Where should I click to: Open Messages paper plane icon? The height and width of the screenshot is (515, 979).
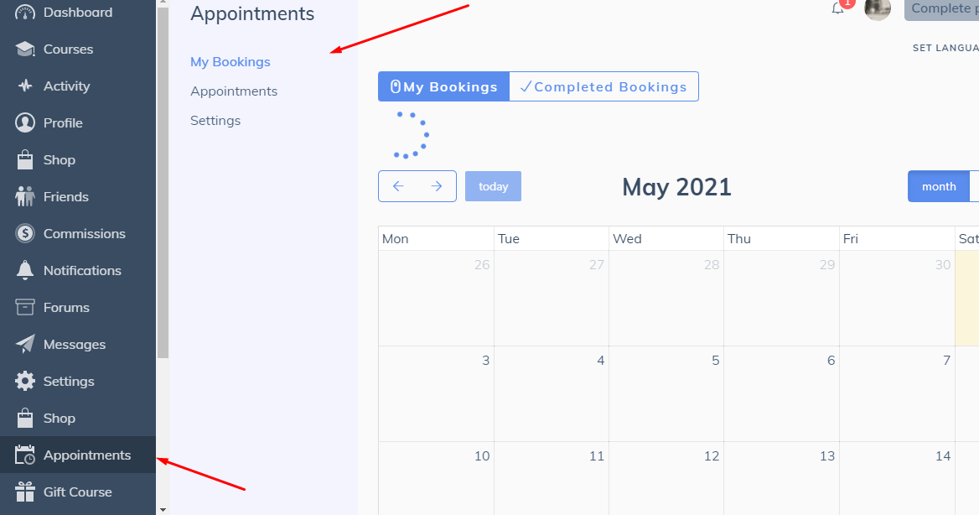click(25, 344)
